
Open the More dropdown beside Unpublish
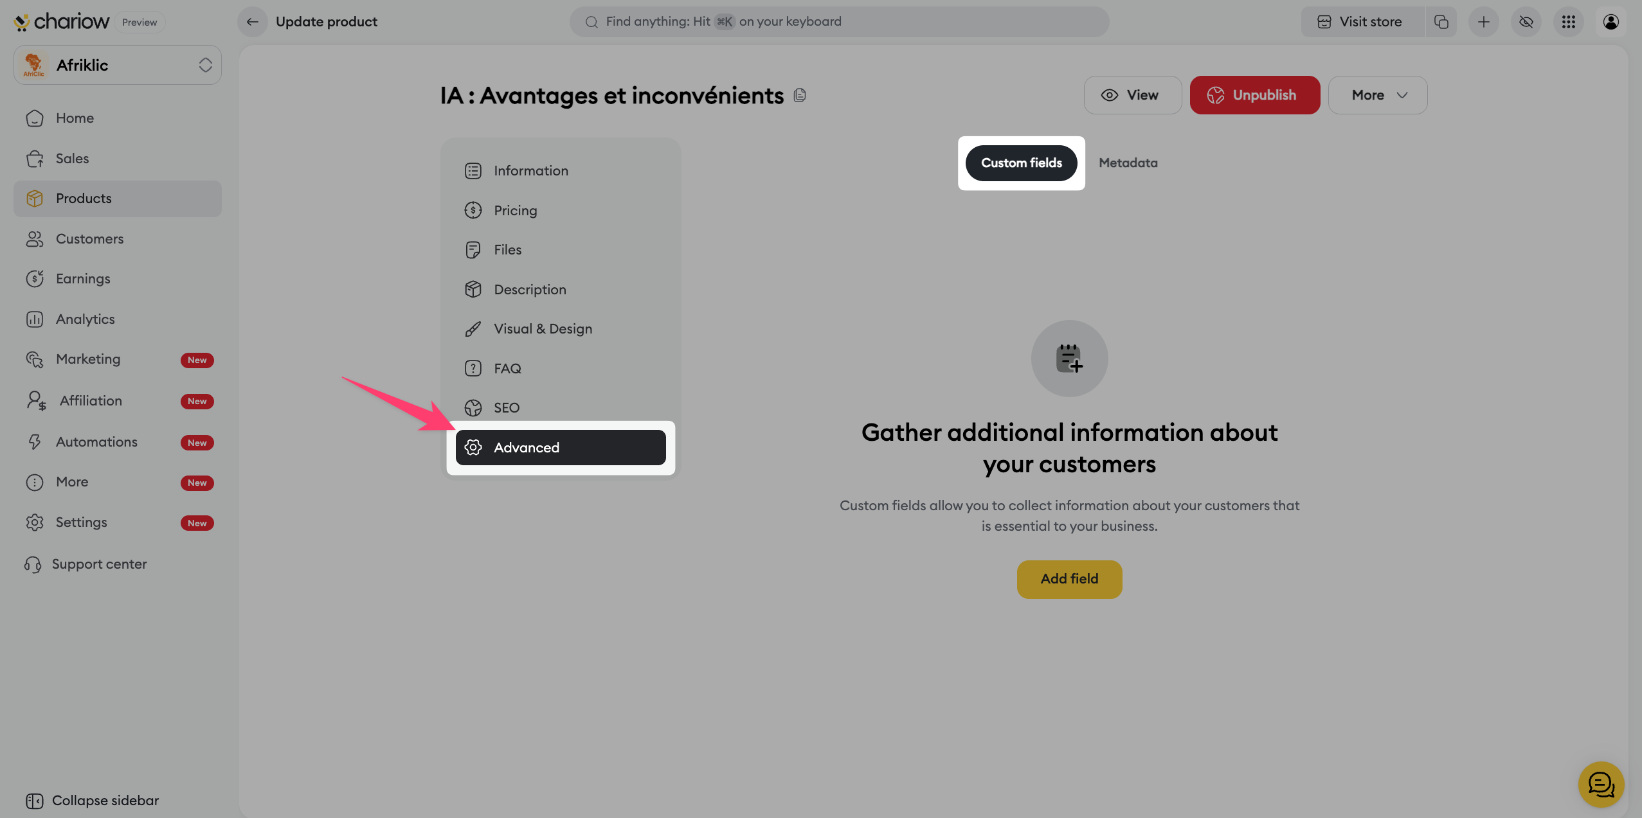[x=1378, y=95]
